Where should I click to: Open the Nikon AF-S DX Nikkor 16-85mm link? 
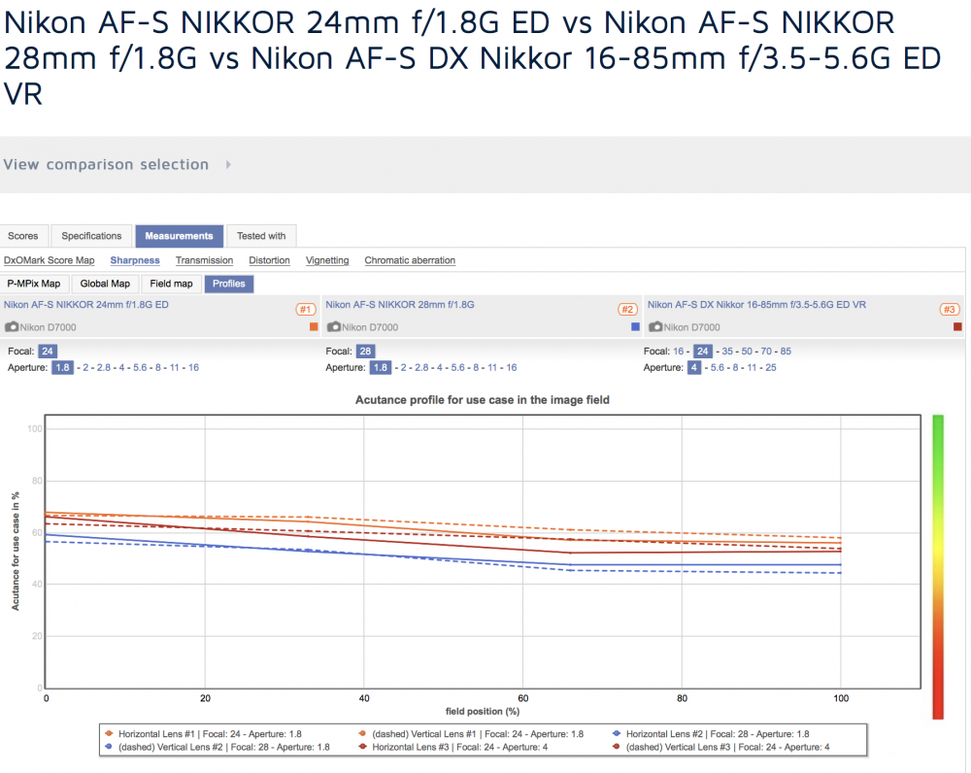tap(756, 305)
